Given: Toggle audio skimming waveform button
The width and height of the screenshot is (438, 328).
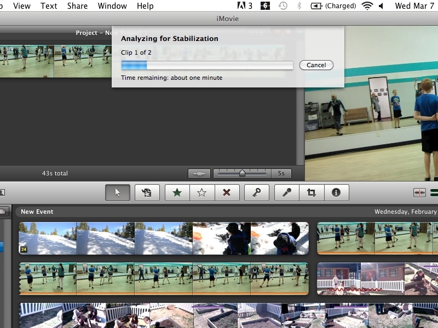Looking at the screenshot, I should tap(419, 192).
